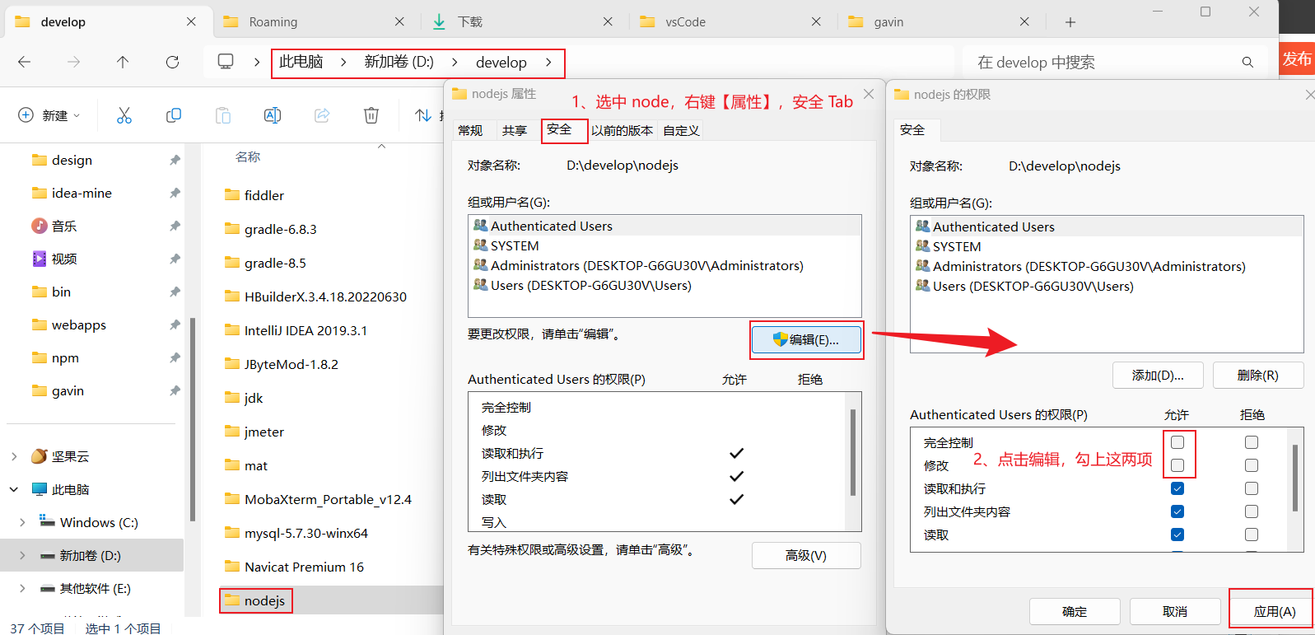Click the Refresh icon in navigation bar

point(172,62)
